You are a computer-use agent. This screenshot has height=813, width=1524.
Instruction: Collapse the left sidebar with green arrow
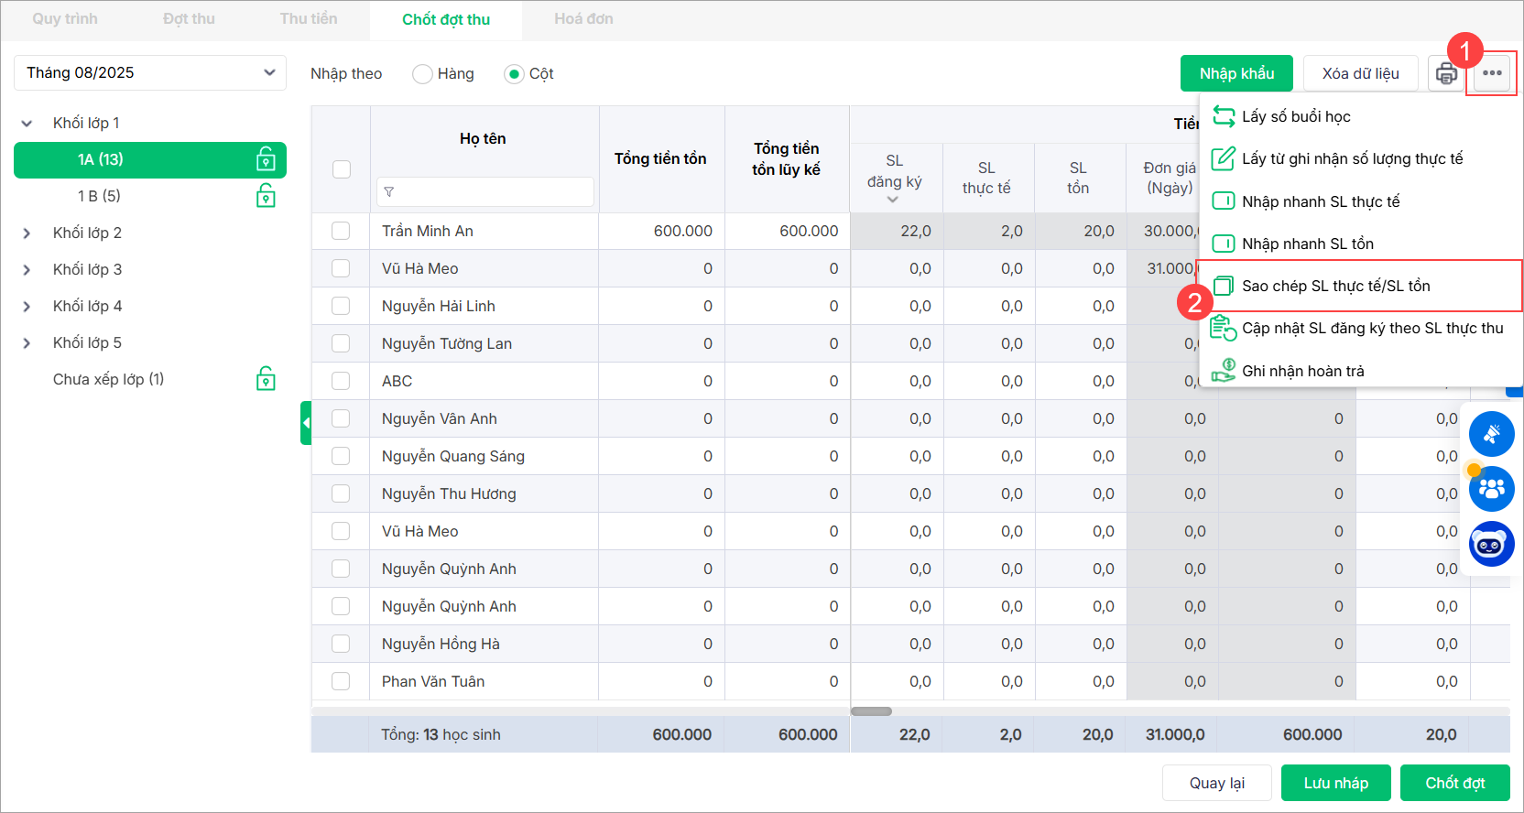pyautogui.click(x=306, y=423)
